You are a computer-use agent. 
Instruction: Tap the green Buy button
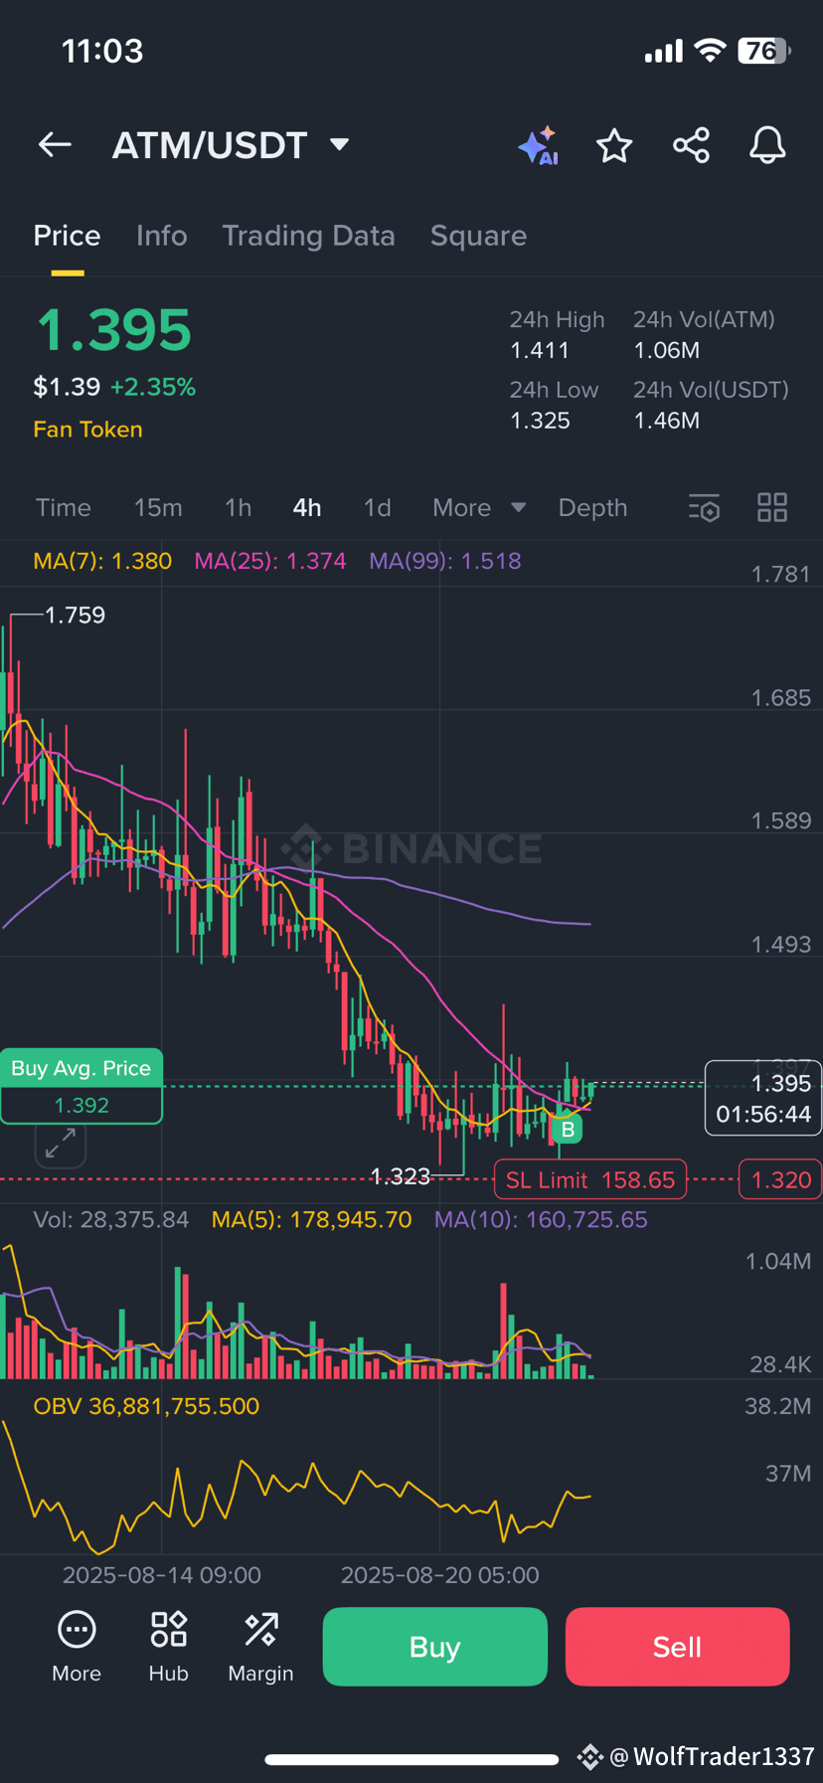(x=435, y=1647)
